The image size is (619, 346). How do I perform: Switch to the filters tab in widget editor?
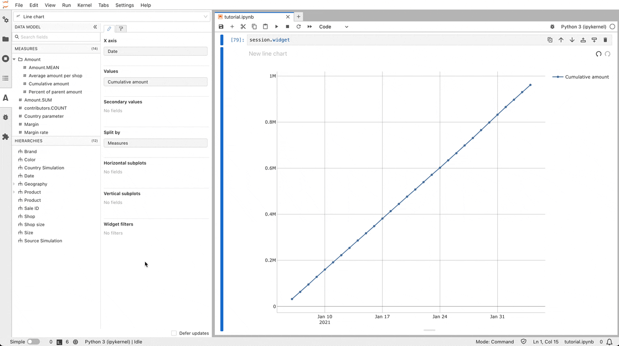tap(121, 28)
